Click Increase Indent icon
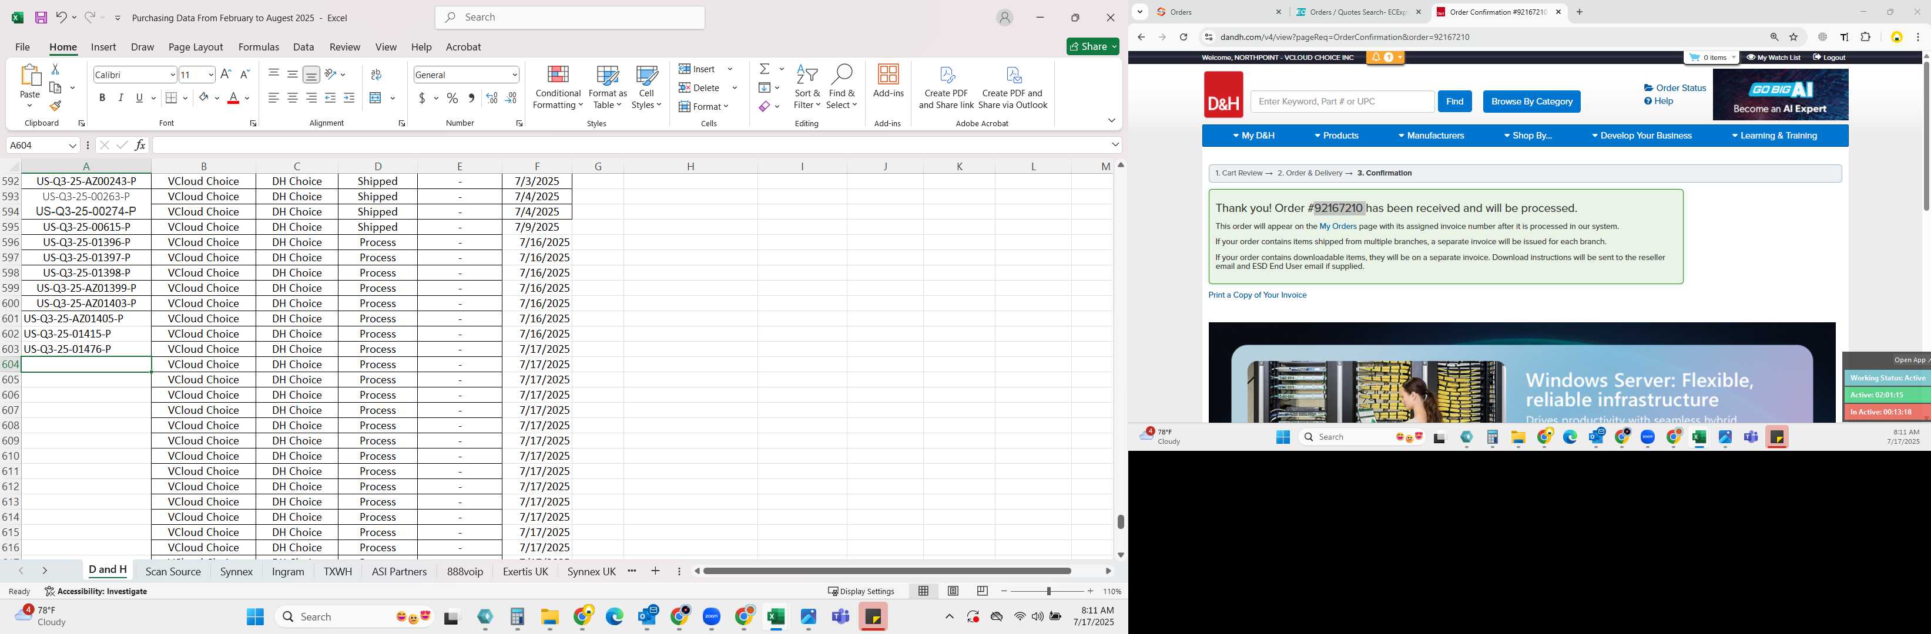 [x=348, y=97]
